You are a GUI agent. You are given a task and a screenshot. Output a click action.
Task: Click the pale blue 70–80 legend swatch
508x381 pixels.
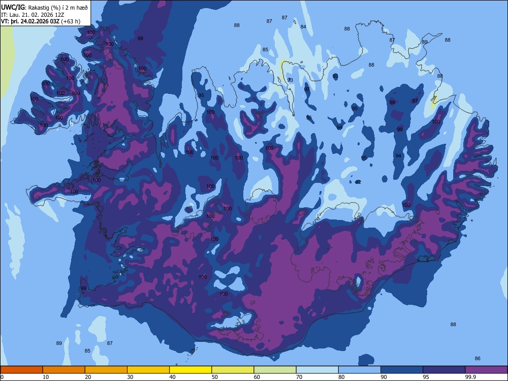pos(317,370)
